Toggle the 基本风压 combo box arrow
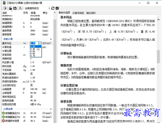Image resolution: width=163 pixels, height=123 pixels. [x=40, y=43]
